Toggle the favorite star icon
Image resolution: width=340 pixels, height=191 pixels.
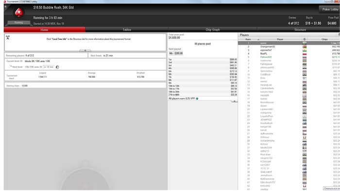(6, 6)
